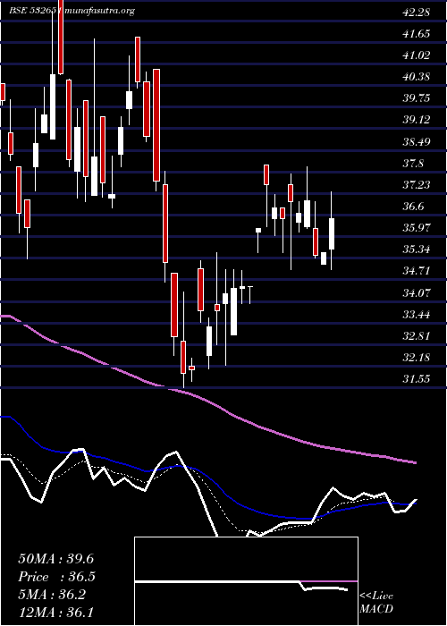Click the 34.71 price label

click(417, 271)
